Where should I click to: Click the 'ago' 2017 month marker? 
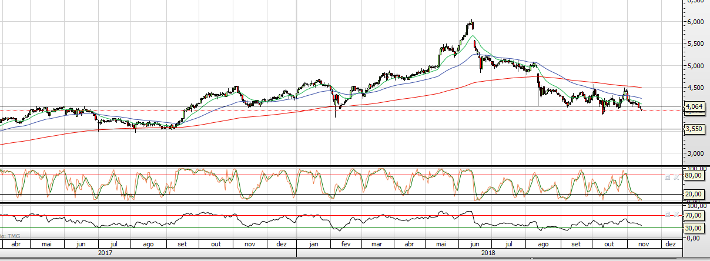(149, 244)
